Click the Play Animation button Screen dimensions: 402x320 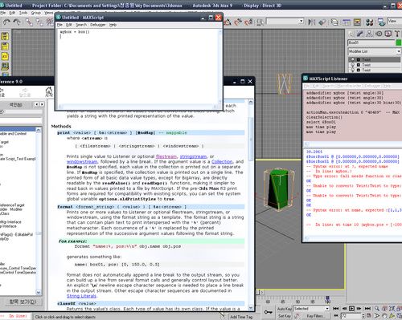(x=351, y=309)
